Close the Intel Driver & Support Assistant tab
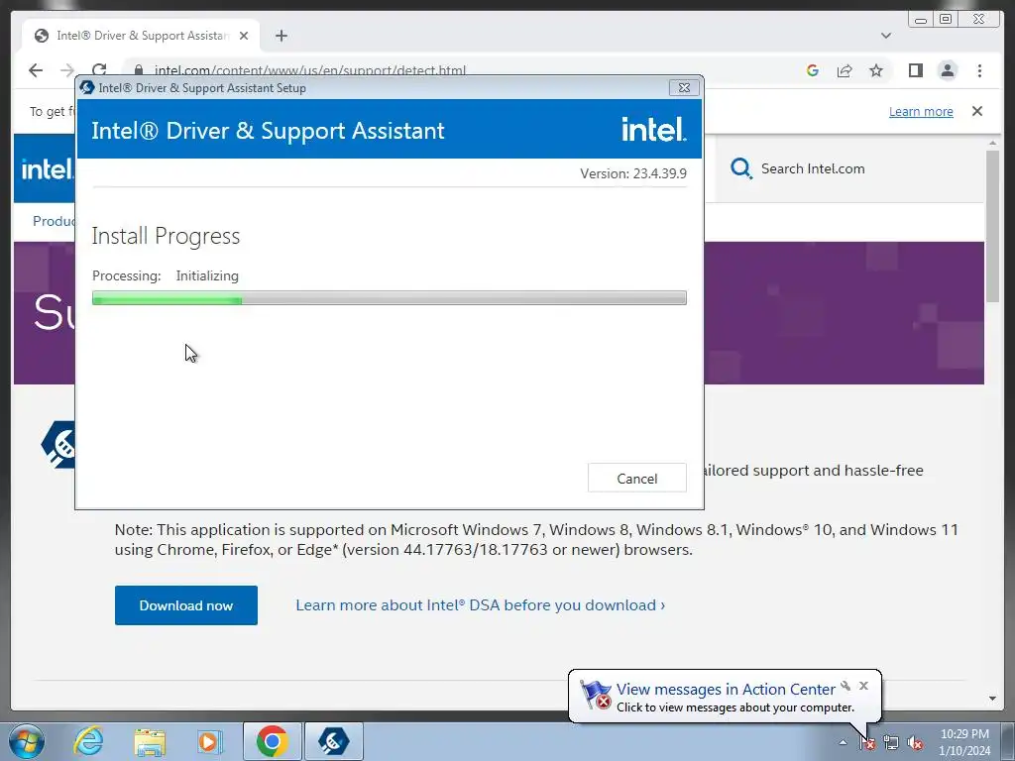 tap(244, 36)
